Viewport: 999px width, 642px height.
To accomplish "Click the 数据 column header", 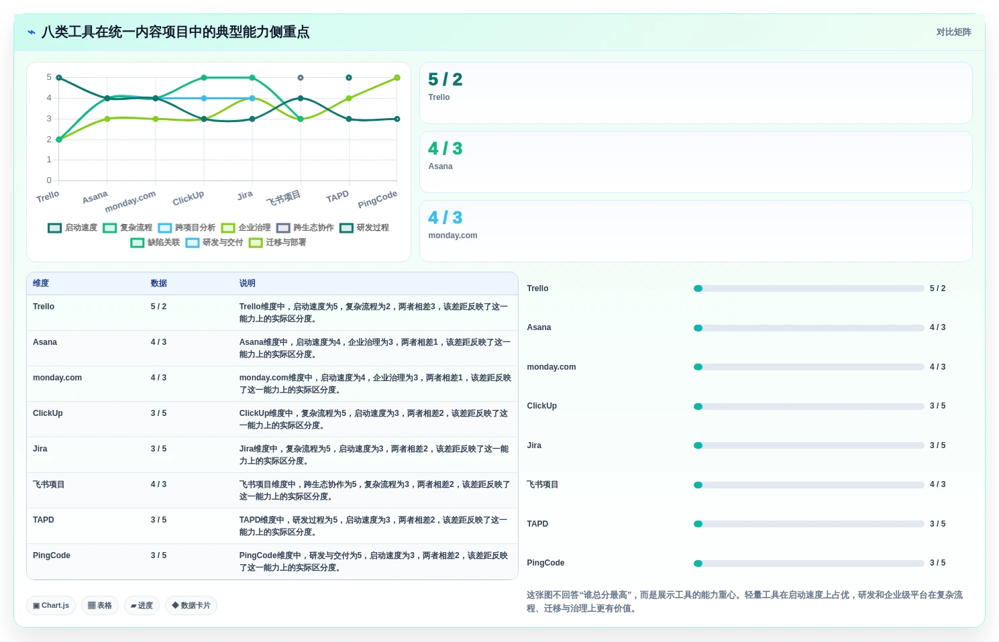I will 159,283.
